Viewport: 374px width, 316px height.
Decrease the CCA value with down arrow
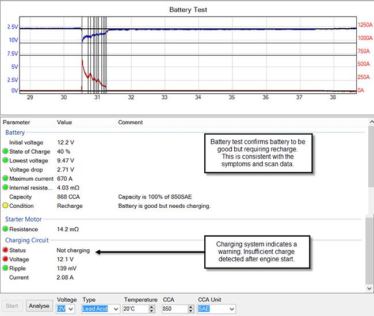tap(190, 311)
